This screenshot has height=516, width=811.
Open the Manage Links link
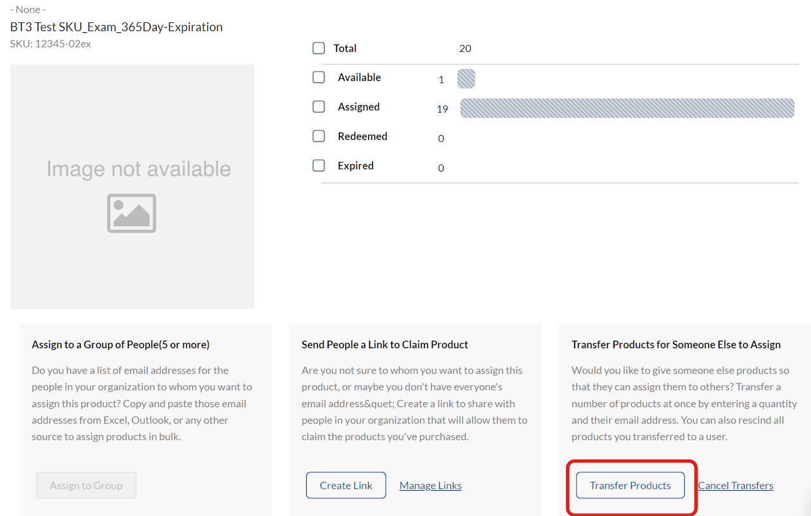pyautogui.click(x=430, y=486)
